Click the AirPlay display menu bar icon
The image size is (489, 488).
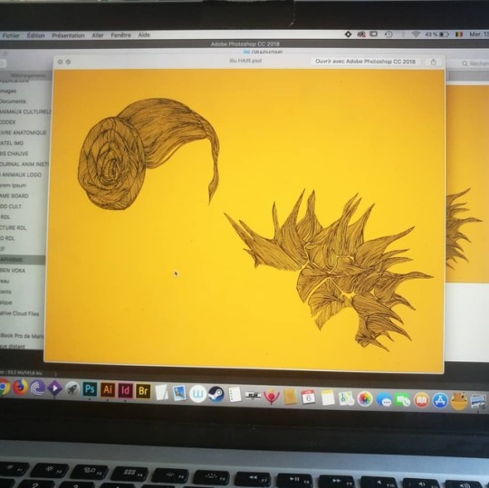click(x=374, y=34)
